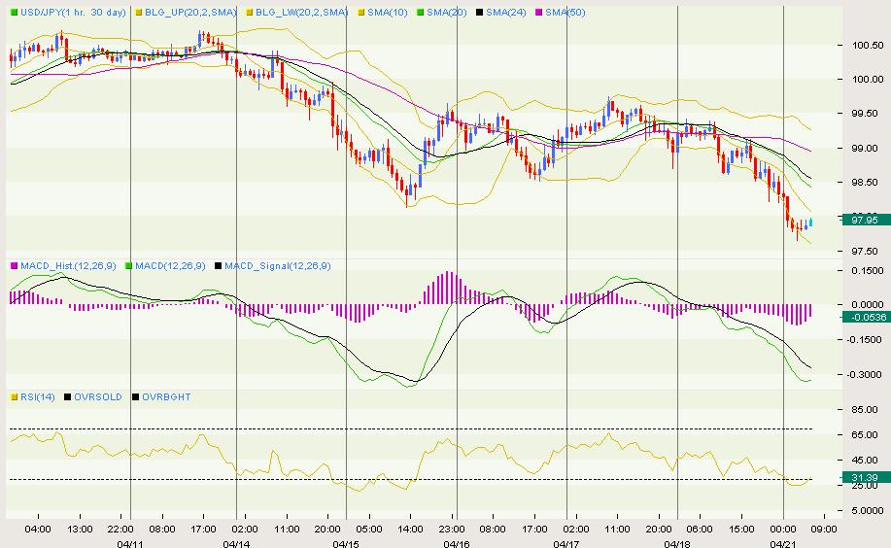Click the green MACD(12,26,9) legend square
891x548 pixels.
[129, 265]
